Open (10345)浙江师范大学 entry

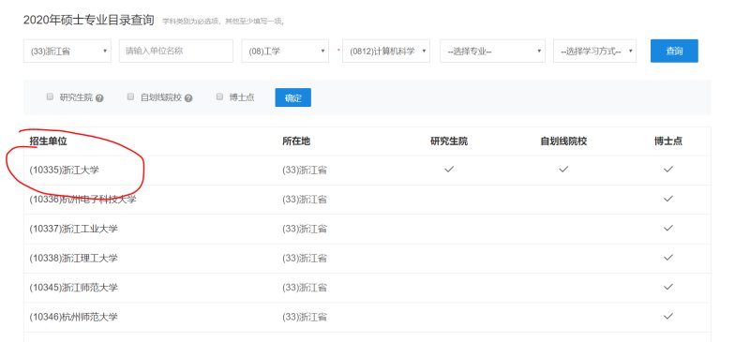[x=73, y=288]
